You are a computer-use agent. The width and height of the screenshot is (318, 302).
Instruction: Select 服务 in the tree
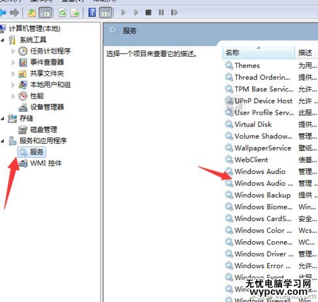pos(37,152)
